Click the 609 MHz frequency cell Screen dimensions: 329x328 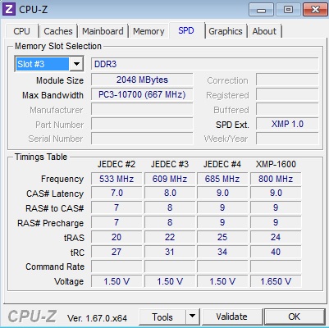[x=170, y=179]
